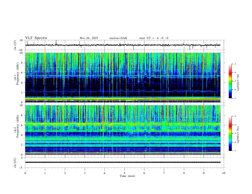
Task: Click the "4" kHz tick on ch.1 frequency axis
Action: coord(22,83)
